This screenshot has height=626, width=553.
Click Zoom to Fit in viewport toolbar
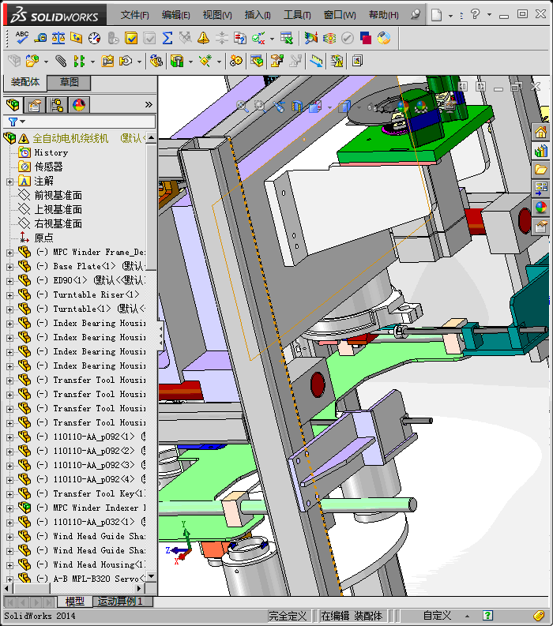coord(242,107)
